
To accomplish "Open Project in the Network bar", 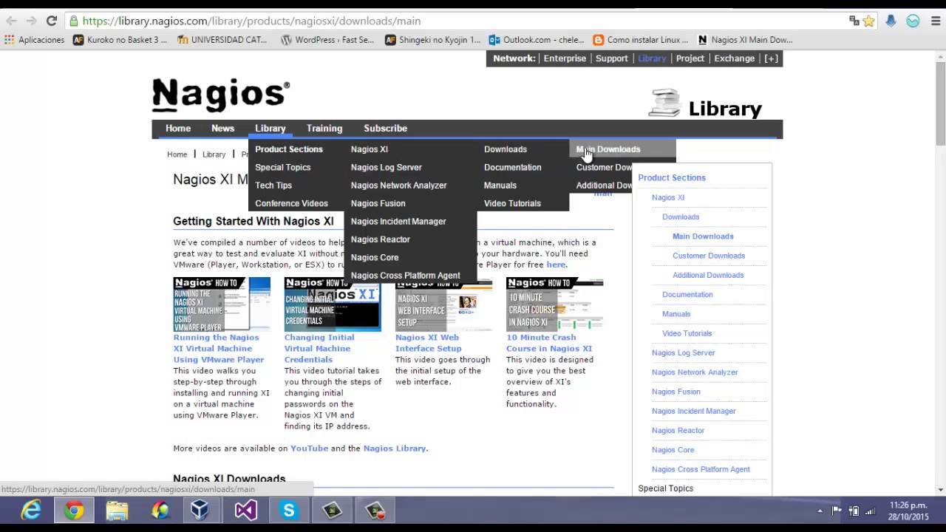I will pos(690,58).
